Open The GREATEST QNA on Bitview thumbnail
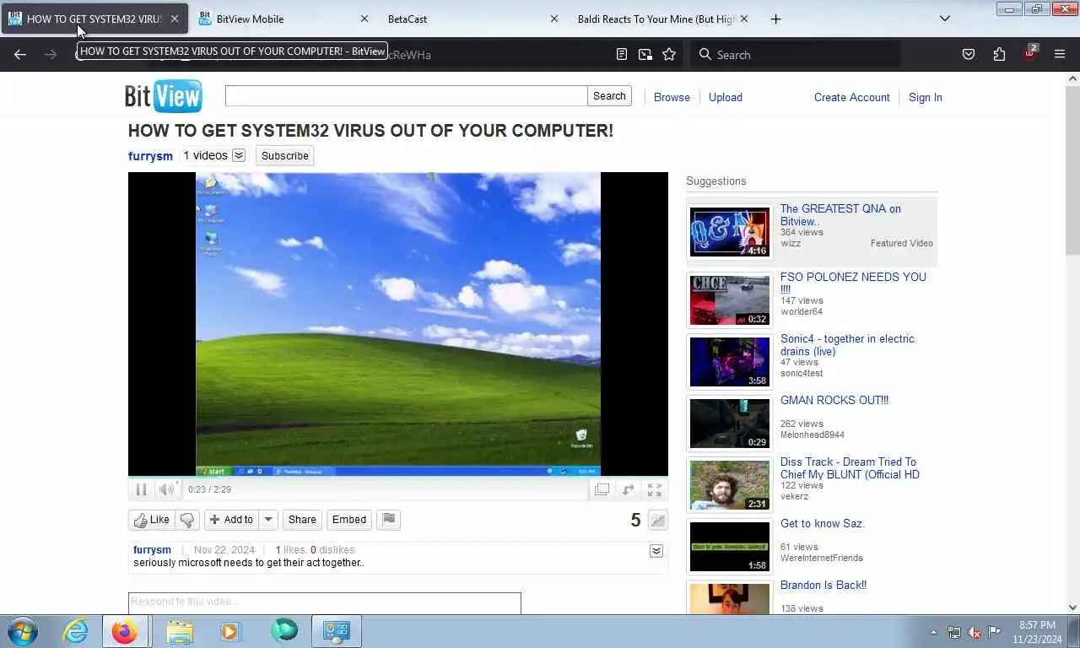The image size is (1080, 648). 730,232
